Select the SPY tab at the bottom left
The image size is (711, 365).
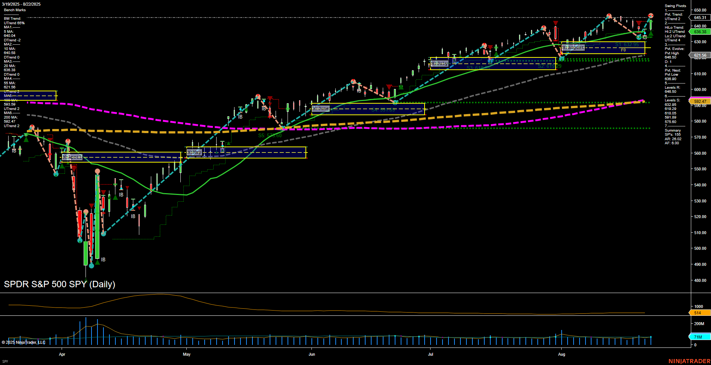click(5, 361)
